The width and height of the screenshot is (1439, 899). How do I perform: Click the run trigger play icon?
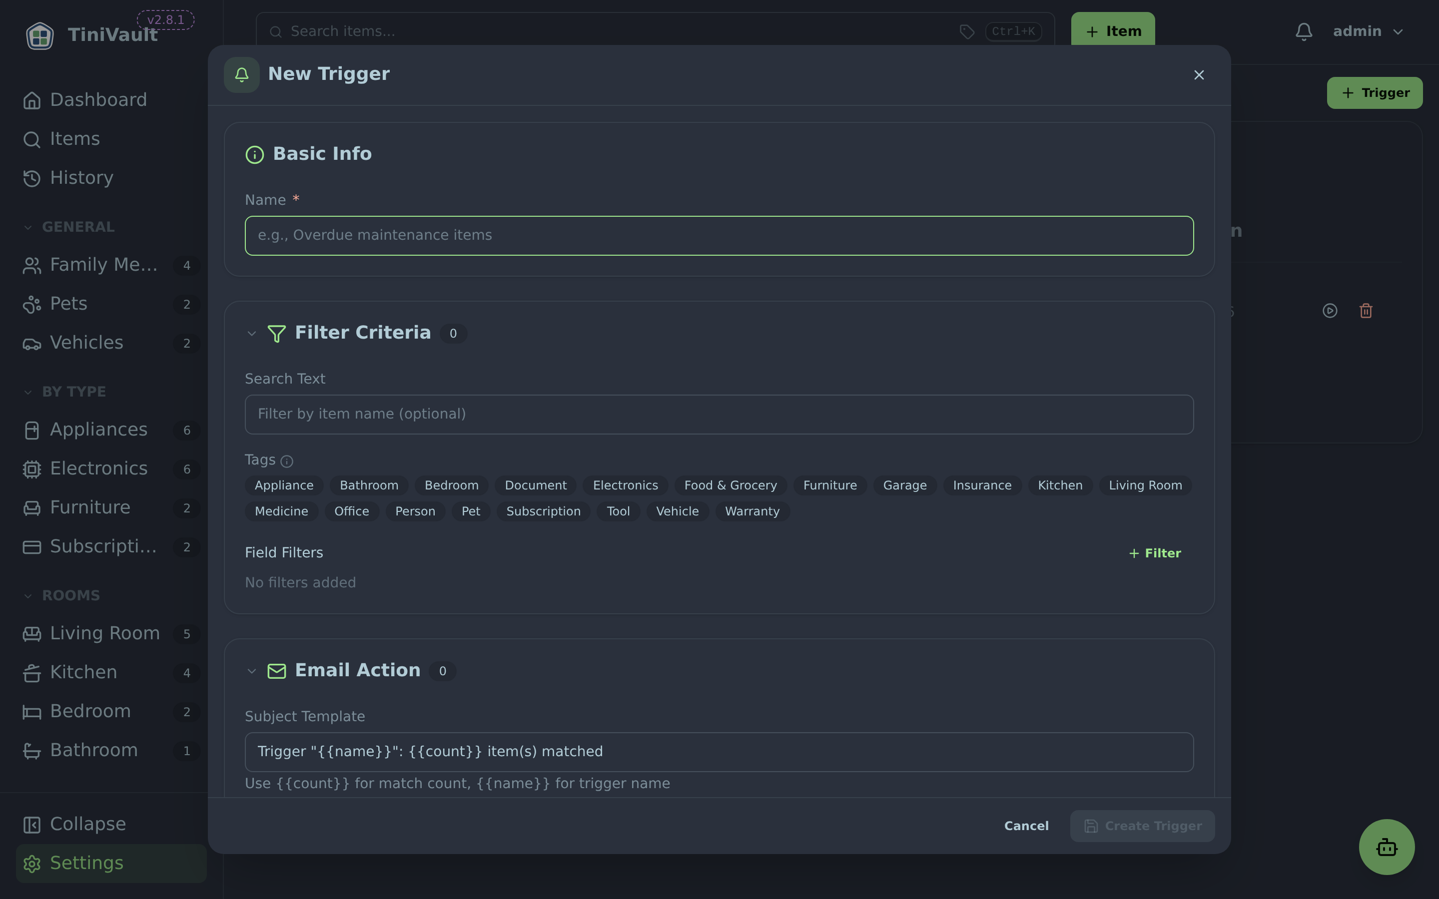click(x=1330, y=310)
